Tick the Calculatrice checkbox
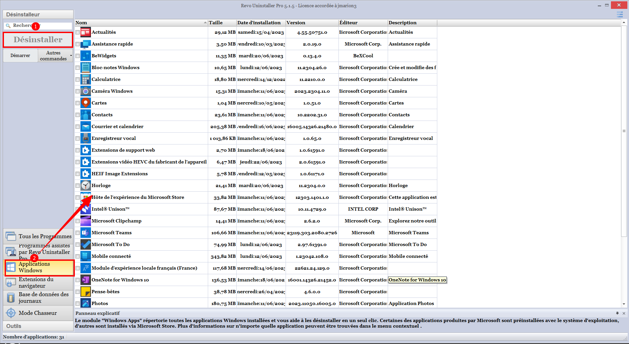The width and height of the screenshot is (629, 344). pos(77,80)
